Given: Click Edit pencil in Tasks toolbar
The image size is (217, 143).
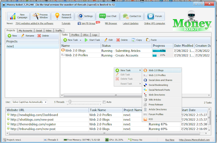Looking at the screenshot, I should pyautogui.click(x=106, y=40).
